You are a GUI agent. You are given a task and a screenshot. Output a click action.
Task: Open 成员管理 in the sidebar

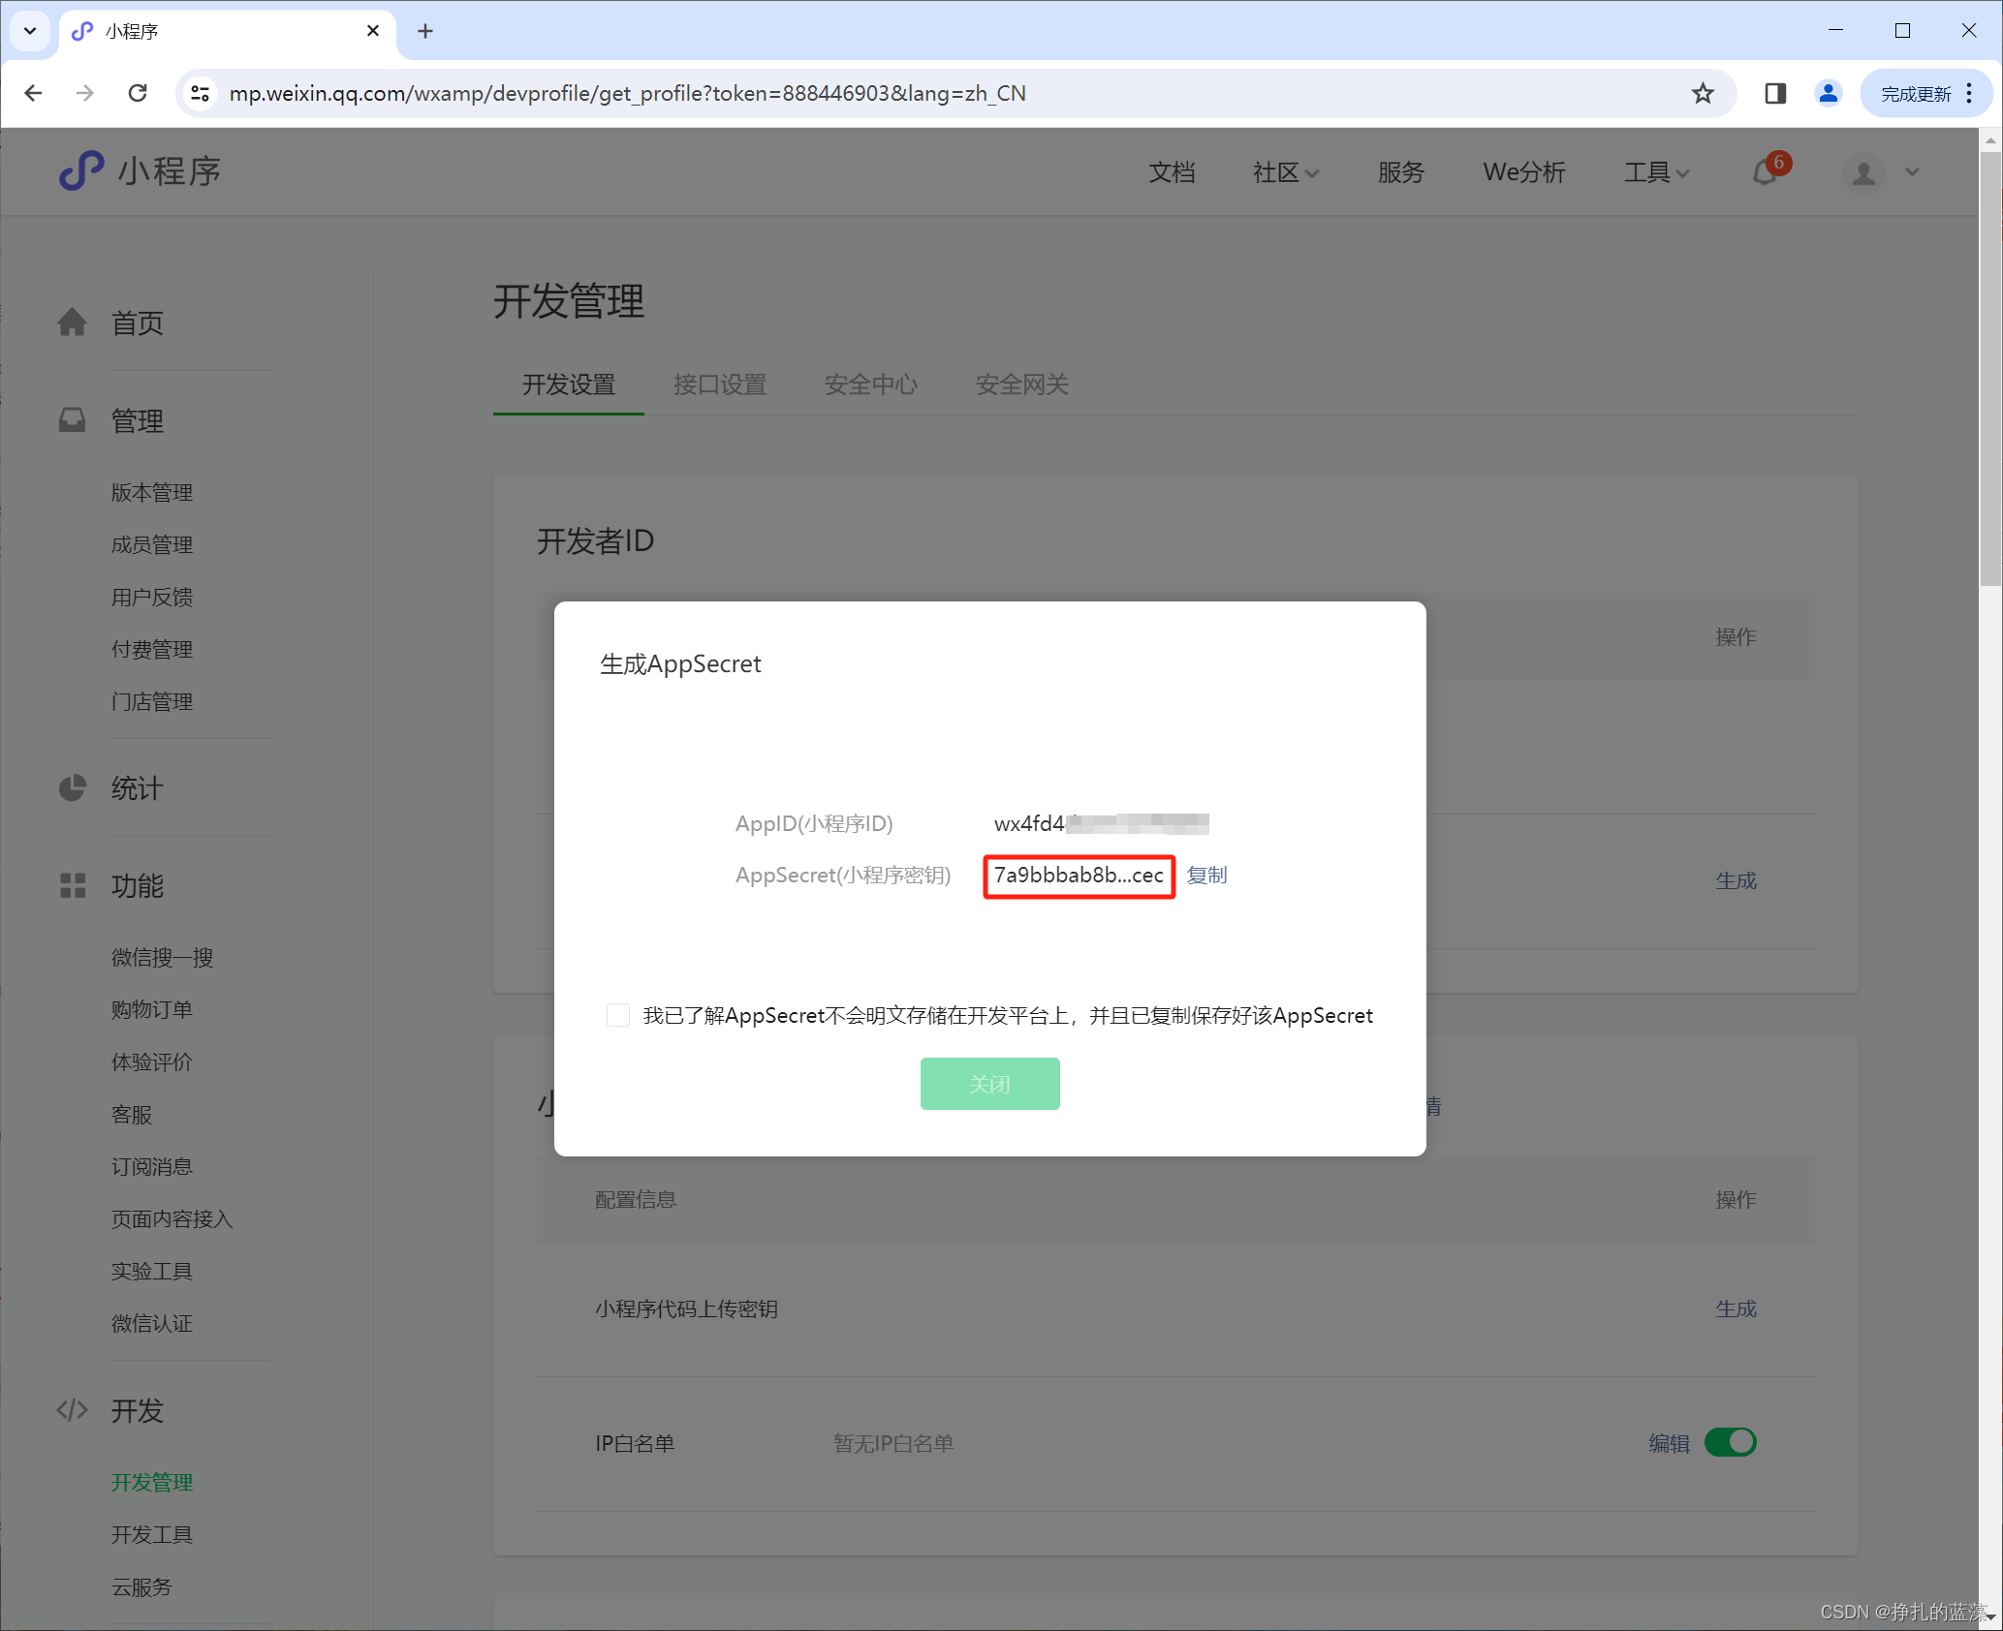click(x=152, y=544)
